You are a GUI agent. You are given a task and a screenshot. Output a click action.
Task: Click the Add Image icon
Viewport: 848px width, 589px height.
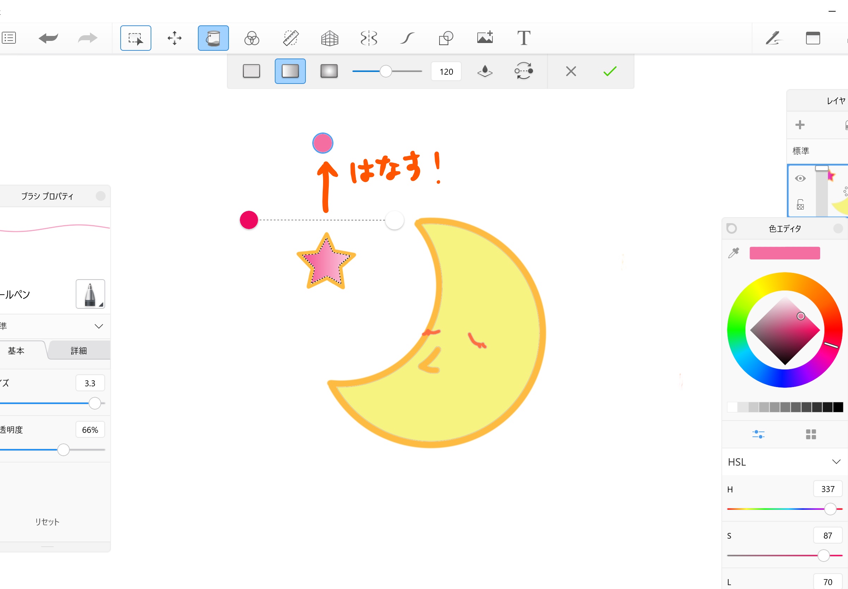click(485, 38)
